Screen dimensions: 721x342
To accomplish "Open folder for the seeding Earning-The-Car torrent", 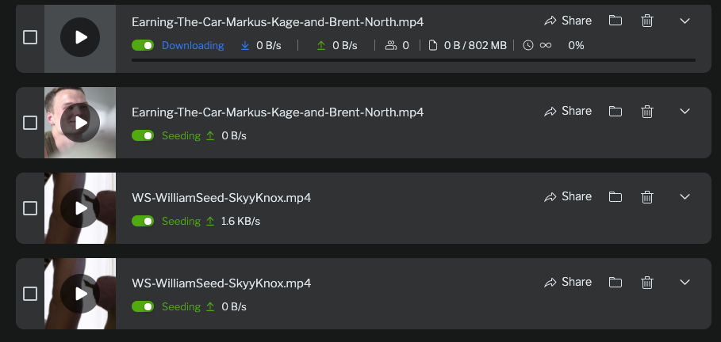I will (616, 111).
